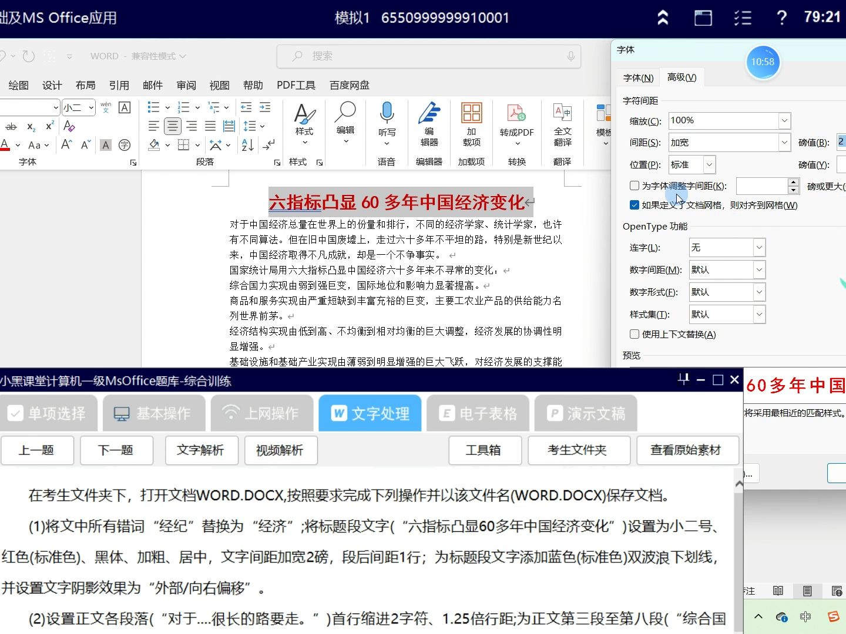Screen dimensions: 846x634
Task: Open the font size 小二 dropdown
Action: pos(91,107)
